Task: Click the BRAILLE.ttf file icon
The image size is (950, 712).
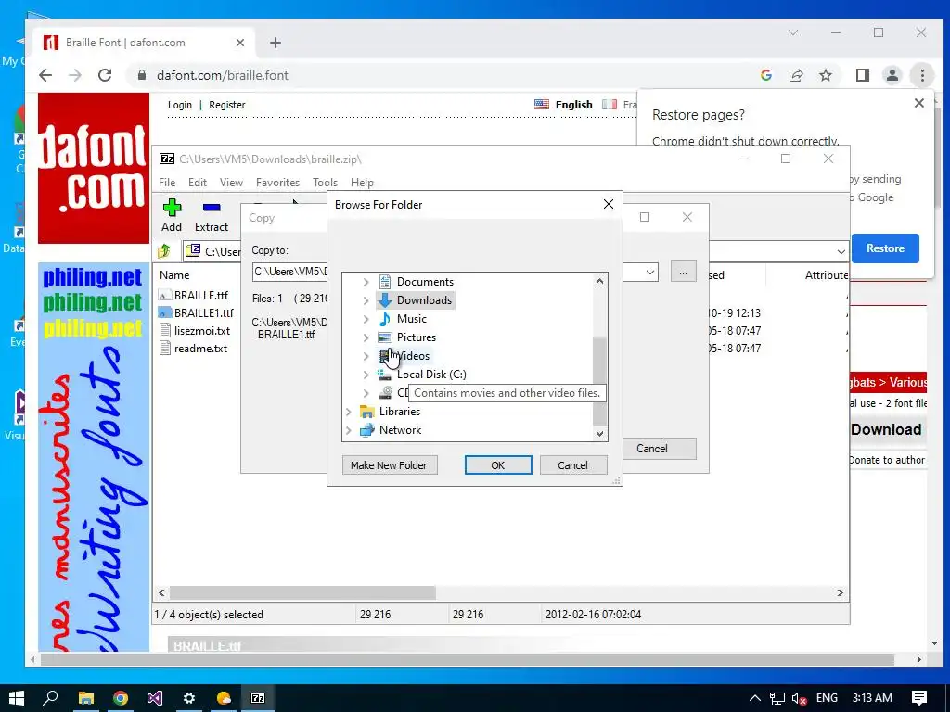Action: [165, 296]
